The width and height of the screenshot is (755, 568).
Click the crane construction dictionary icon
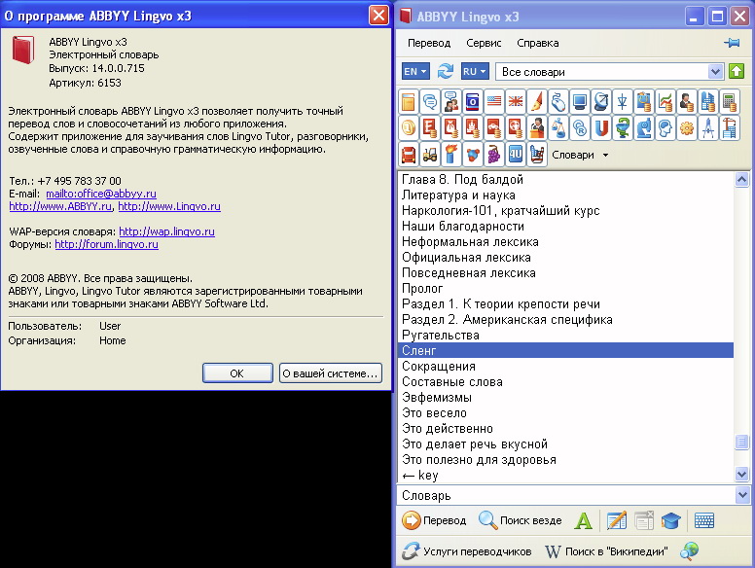pyautogui.click(x=730, y=128)
